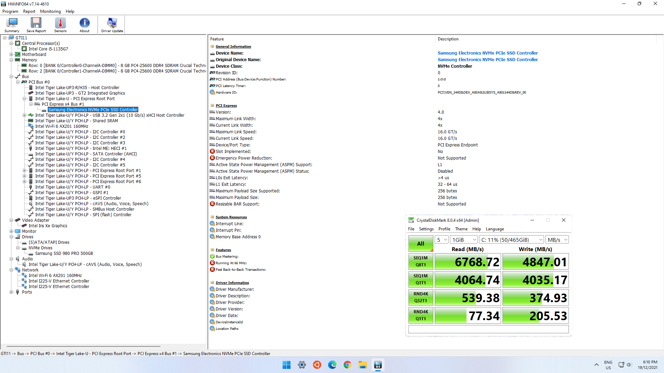Open Settings gear in taskbar
The image size is (664, 373).
tap(302, 365)
